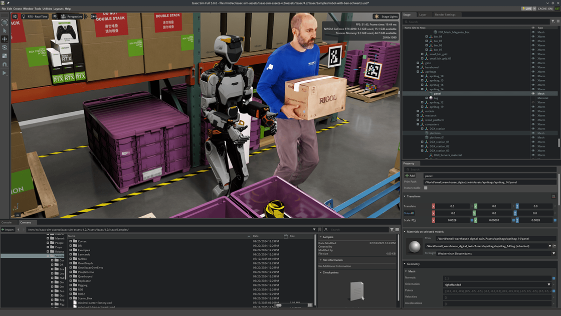The image size is (561, 316).
Task: Open the Cortex folder in file list
Action: point(82,241)
